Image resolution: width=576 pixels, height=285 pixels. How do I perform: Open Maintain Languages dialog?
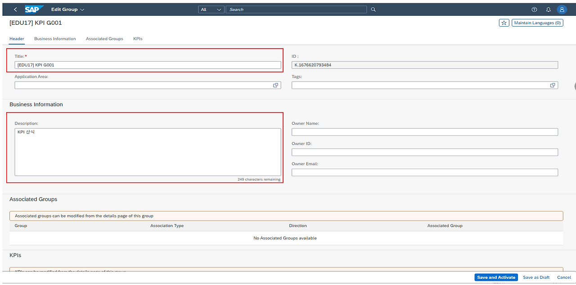click(x=537, y=22)
